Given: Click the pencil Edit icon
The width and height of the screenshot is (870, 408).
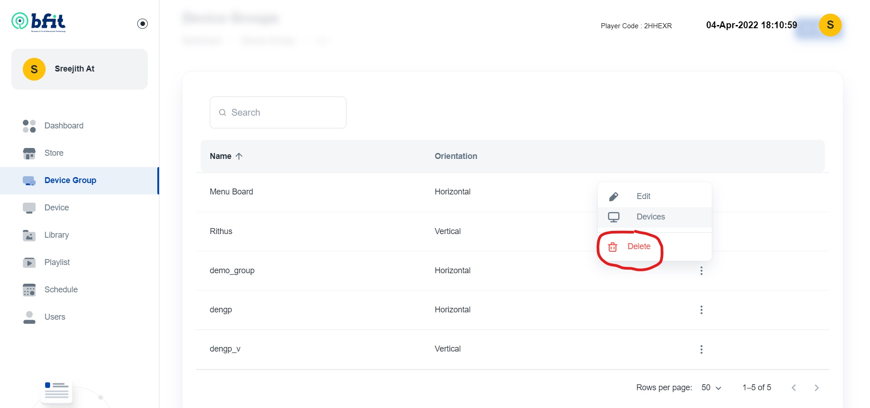Looking at the screenshot, I should tap(614, 197).
